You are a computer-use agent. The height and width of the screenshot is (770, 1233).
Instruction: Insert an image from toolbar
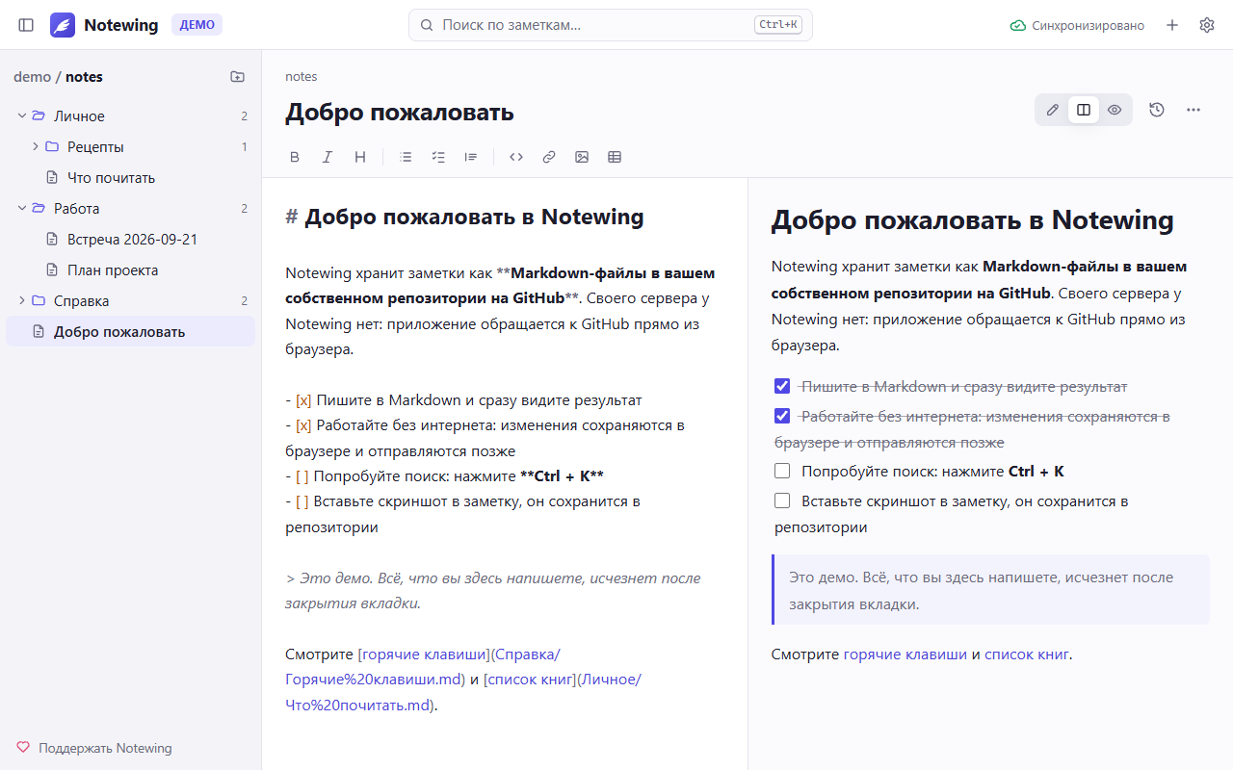click(x=582, y=157)
